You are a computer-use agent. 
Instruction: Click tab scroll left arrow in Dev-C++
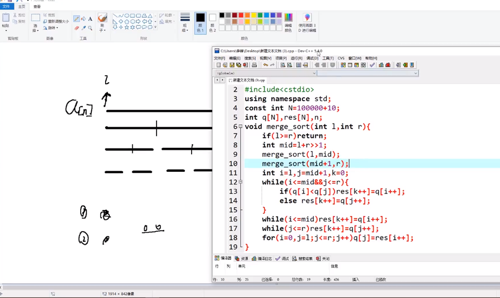pyautogui.click(x=217, y=80)
